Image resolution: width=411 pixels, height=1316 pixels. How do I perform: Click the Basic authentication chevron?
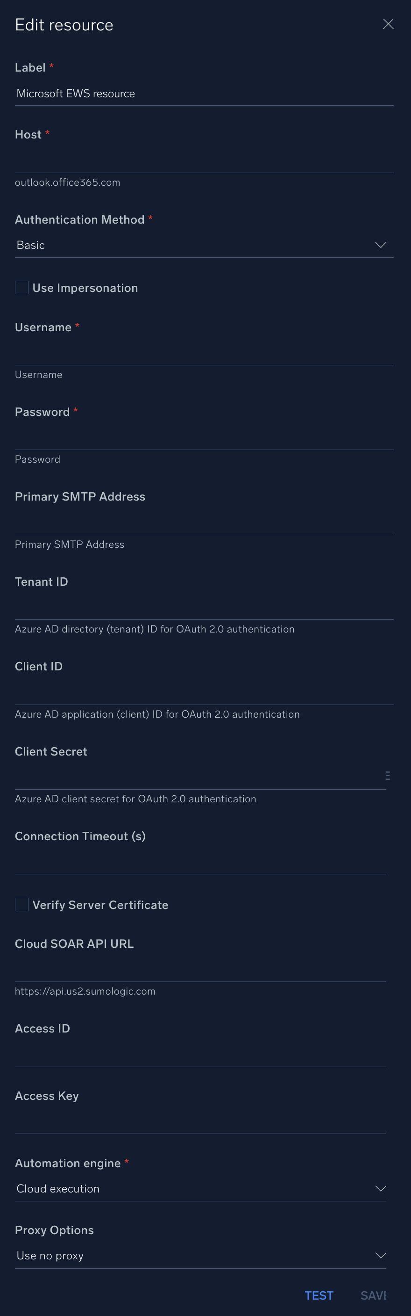click(381, 245)
